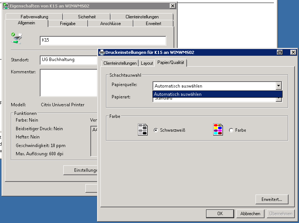Click into the K15 printer name field
The image size is (299, 223).
pyautogui.click(x=103, y=40)
